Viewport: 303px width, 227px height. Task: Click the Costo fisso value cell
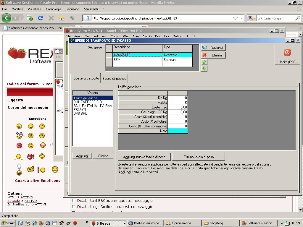click(x=178, y=107)
